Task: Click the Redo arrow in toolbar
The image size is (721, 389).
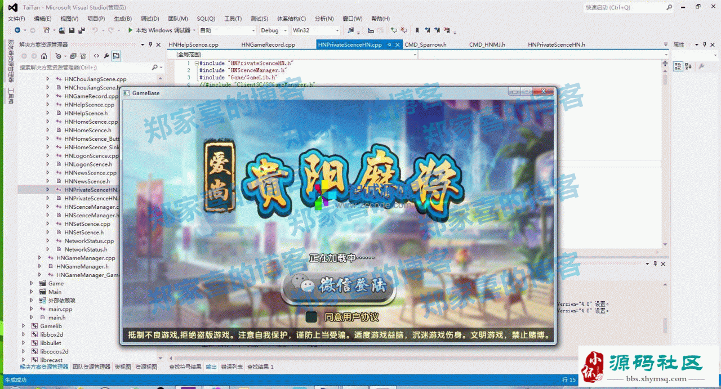Action: click(112, 30)
